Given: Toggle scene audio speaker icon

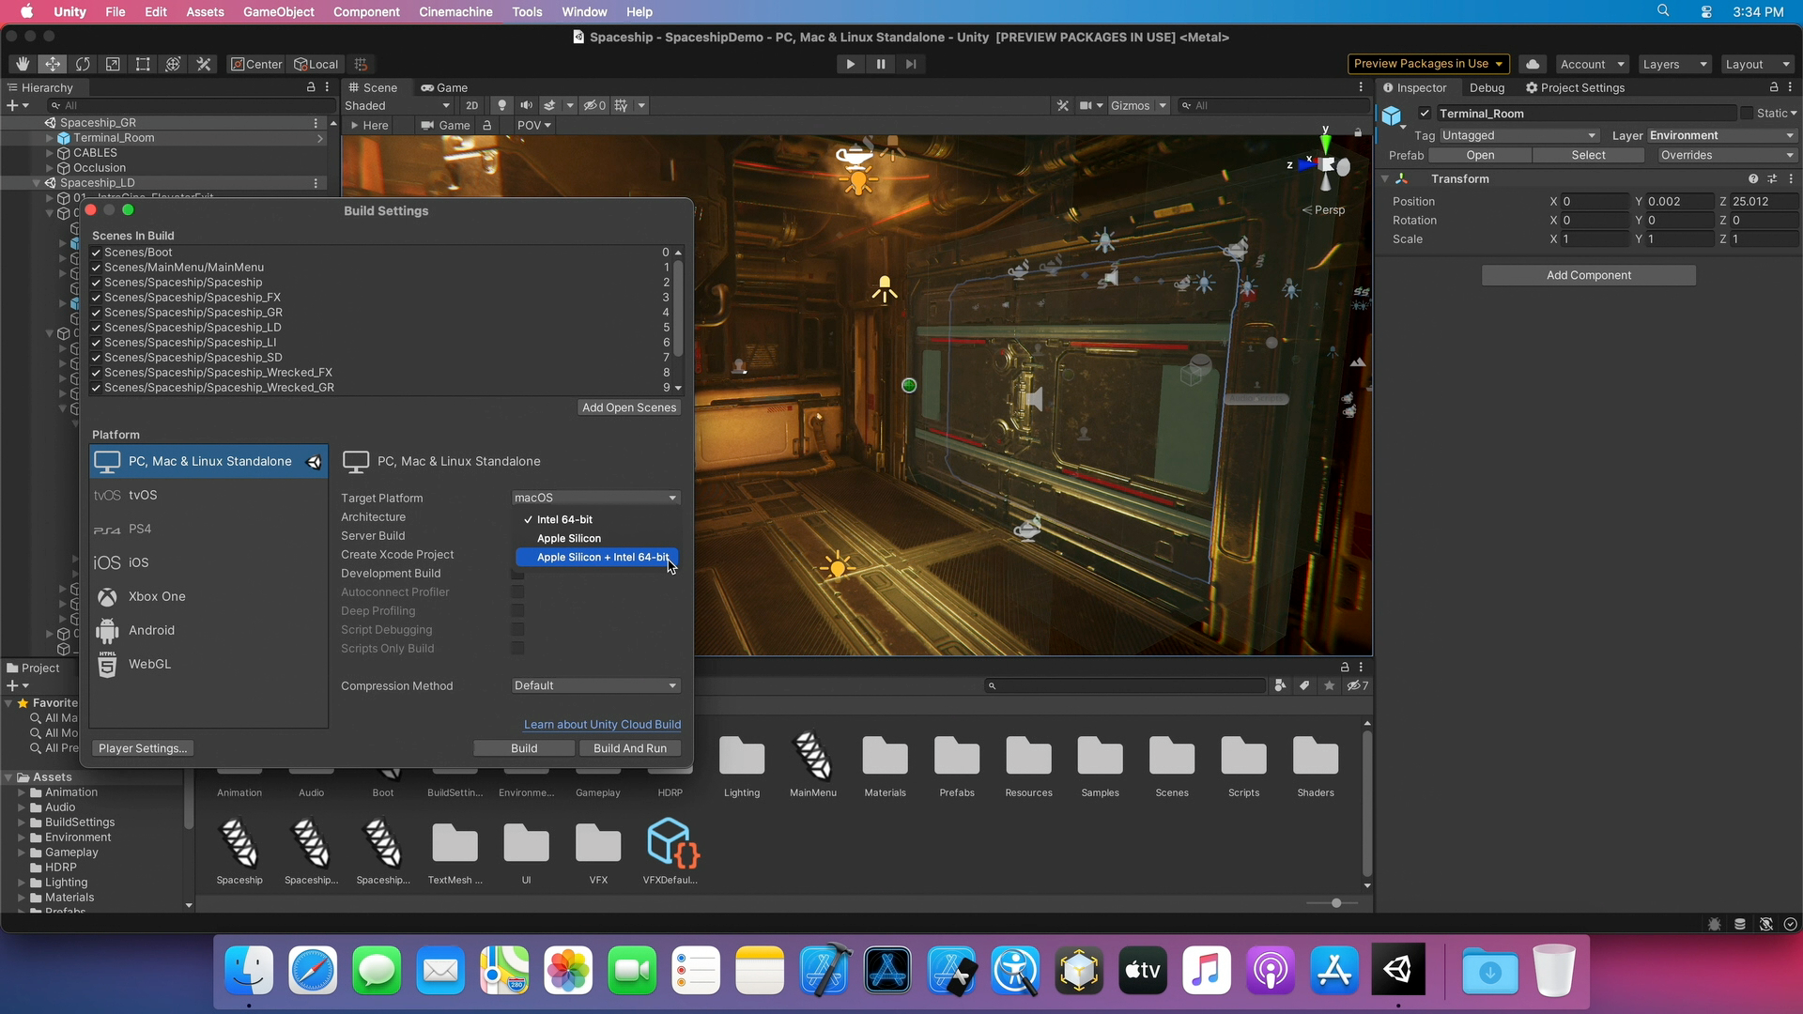Looking at the screenshot, I should click(x=527, y=105).
